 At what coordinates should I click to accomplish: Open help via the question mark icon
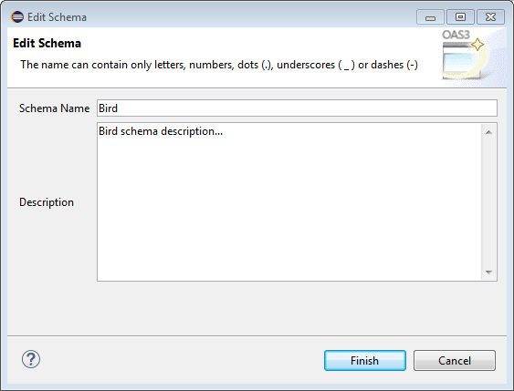(31, 359)
